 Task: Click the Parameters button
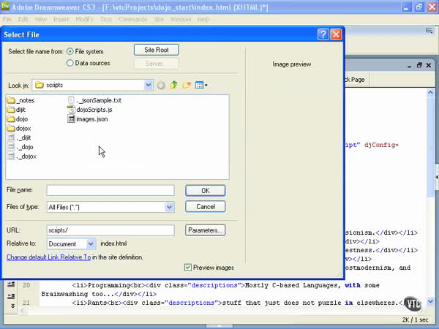coord(205,230)
